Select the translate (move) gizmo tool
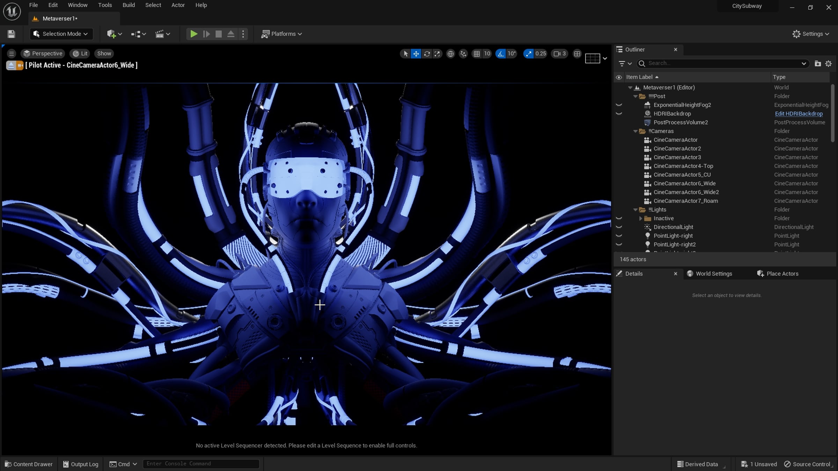Image resolution: width=838 pixels, height=471 pixels. click(416, 54)
